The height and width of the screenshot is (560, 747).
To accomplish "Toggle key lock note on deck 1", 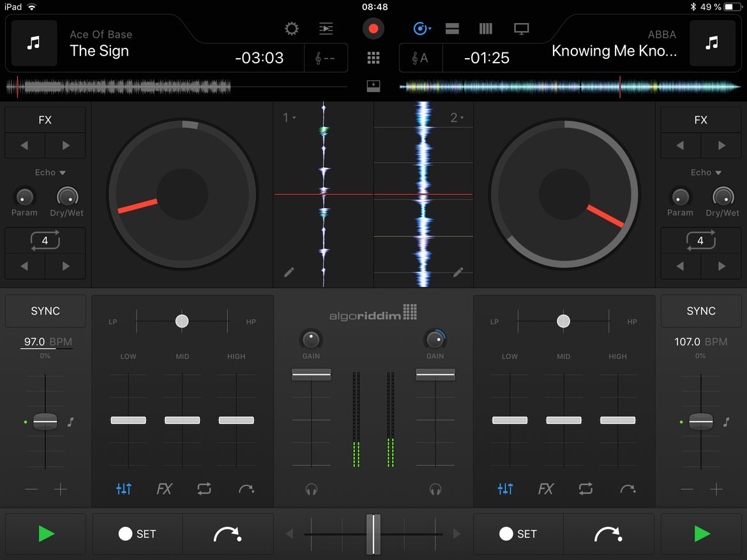I will [70, 422].
